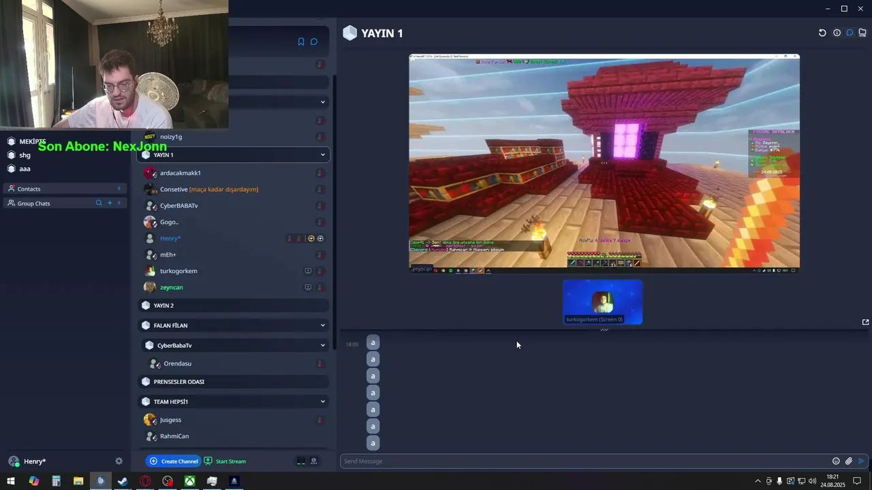
Task: Select user mEh+ in channel list
Action: [168, 255]
